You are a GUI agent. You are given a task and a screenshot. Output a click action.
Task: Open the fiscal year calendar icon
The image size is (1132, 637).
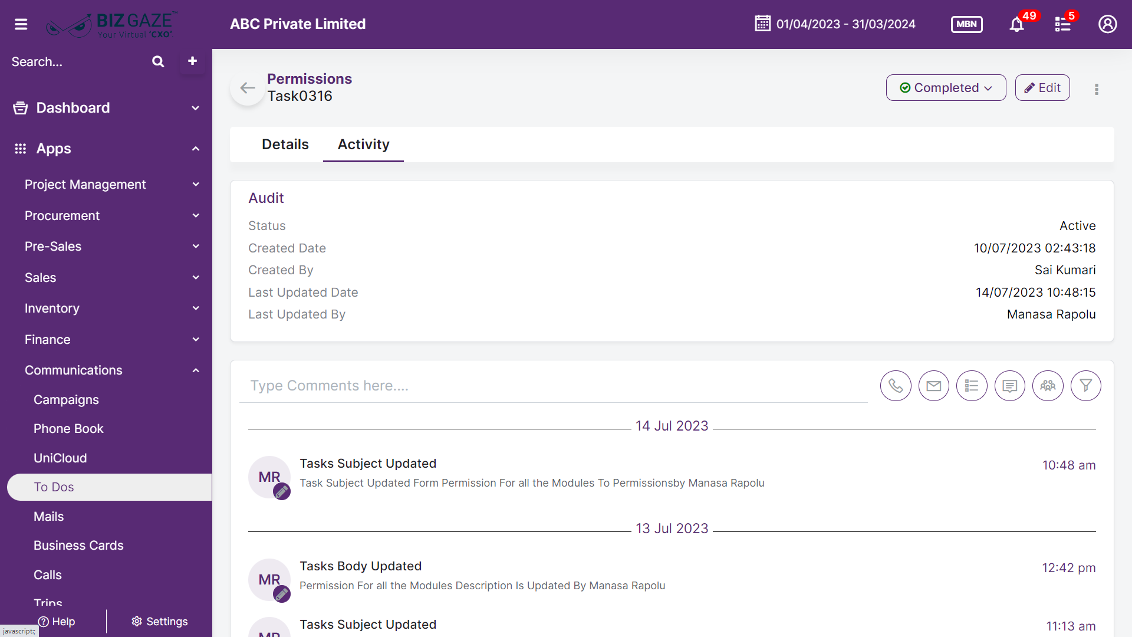763,24
